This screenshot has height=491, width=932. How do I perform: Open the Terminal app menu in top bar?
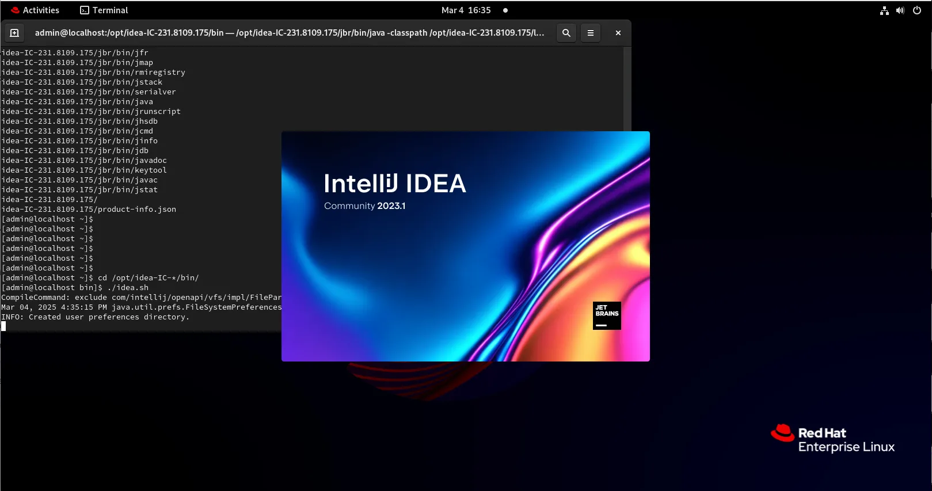[104, 10]
